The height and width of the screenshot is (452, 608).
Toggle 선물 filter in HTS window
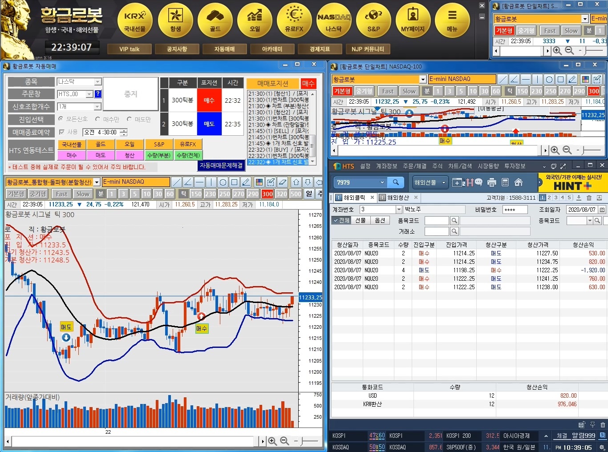point(361,220)
